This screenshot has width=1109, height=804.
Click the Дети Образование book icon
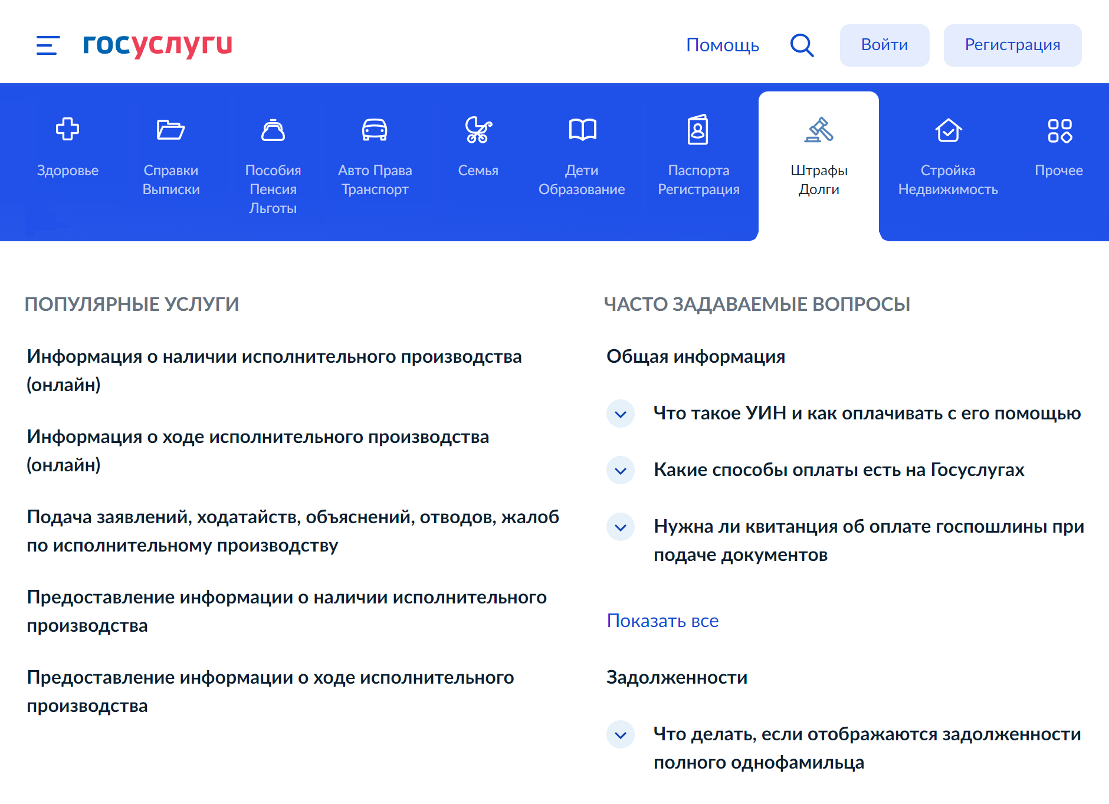pyautogui.click(x=582, y=130)
